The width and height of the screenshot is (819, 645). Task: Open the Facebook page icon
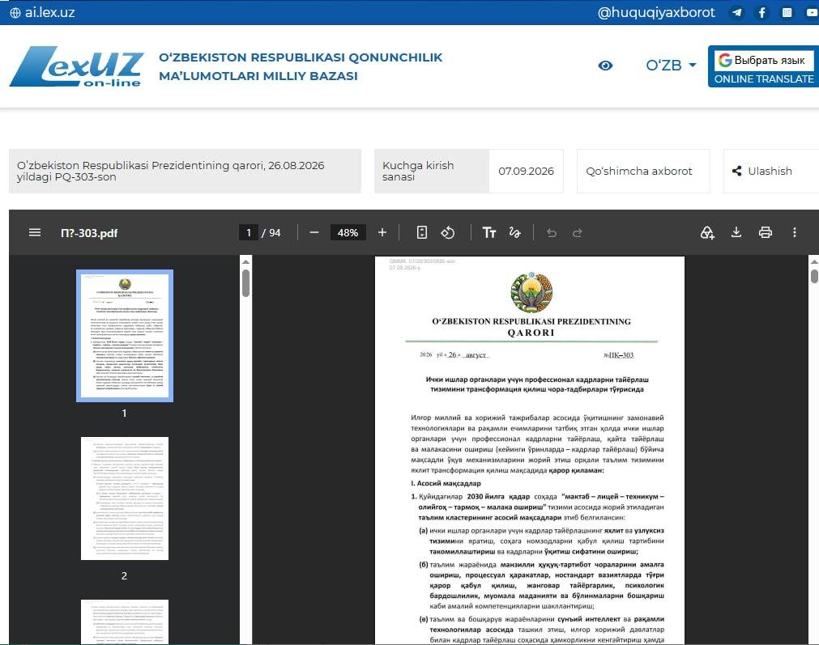tap(762, 12)
